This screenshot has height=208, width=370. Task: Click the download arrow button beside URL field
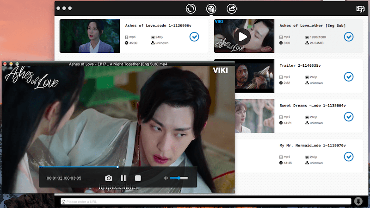358,201
